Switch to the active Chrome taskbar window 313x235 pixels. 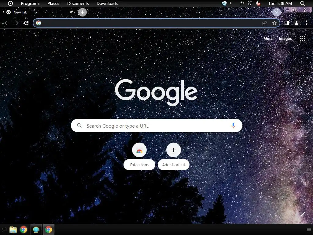pos(49,229)
